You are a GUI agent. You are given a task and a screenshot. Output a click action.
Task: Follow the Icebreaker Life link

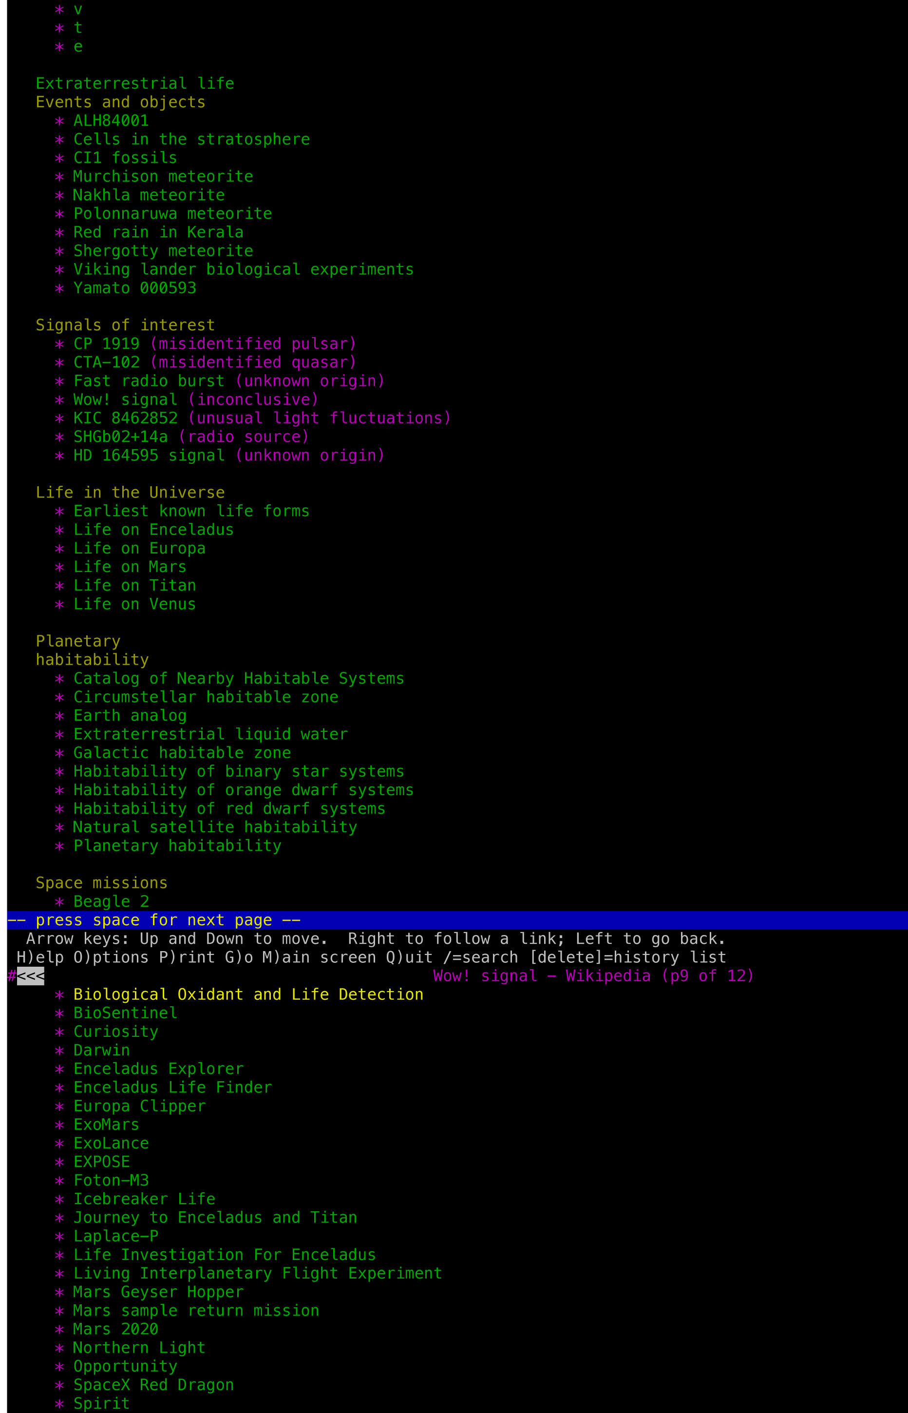145,1198
